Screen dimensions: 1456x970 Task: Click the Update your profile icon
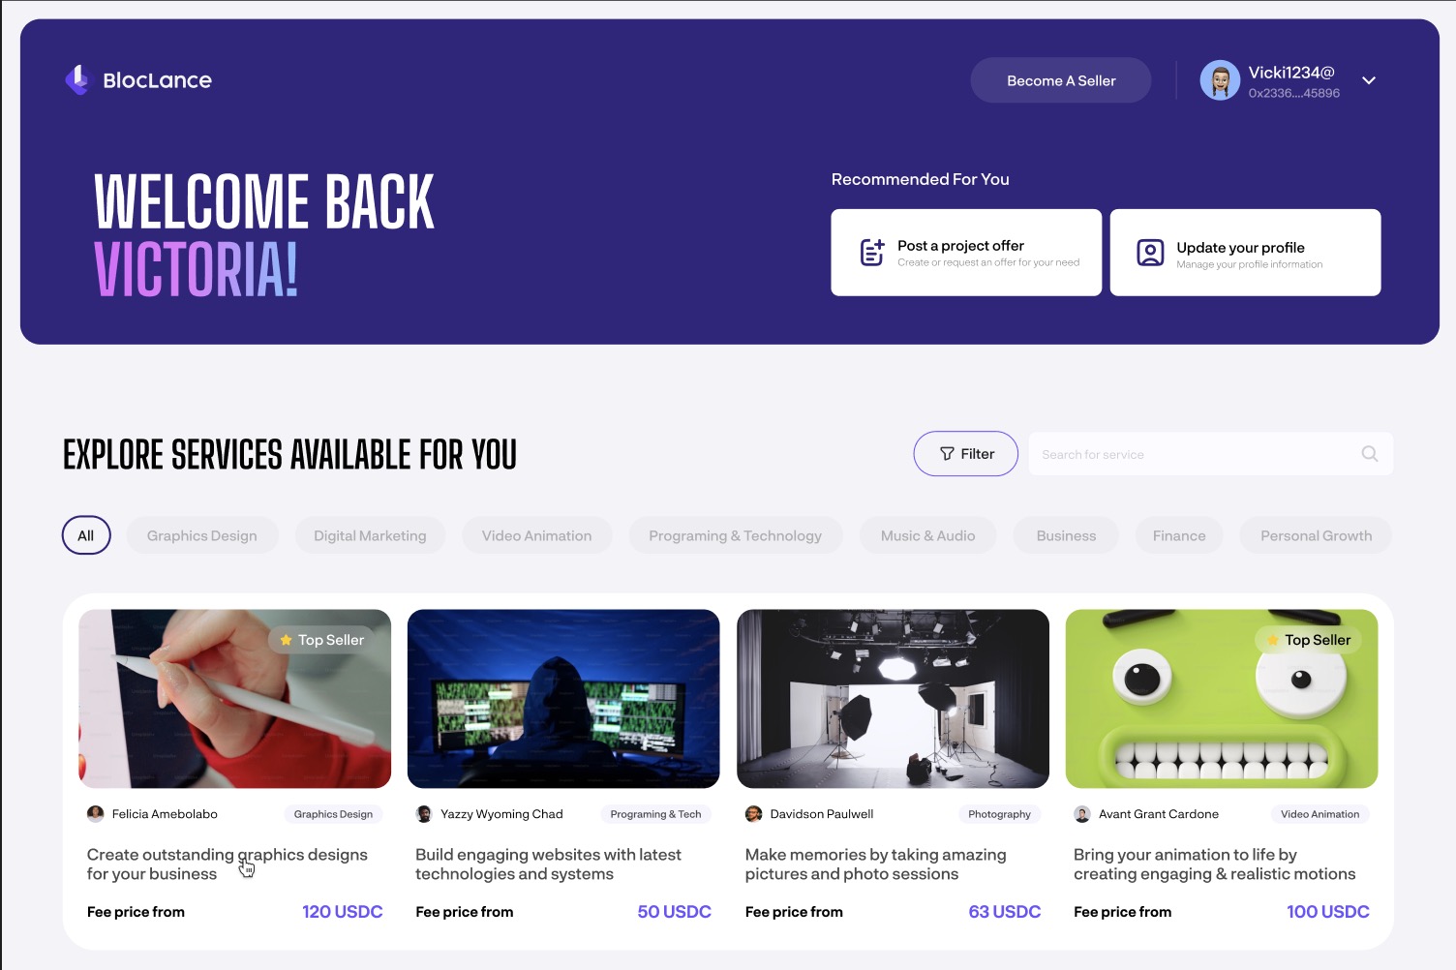pyautogui.click(x=1150, y=253)
